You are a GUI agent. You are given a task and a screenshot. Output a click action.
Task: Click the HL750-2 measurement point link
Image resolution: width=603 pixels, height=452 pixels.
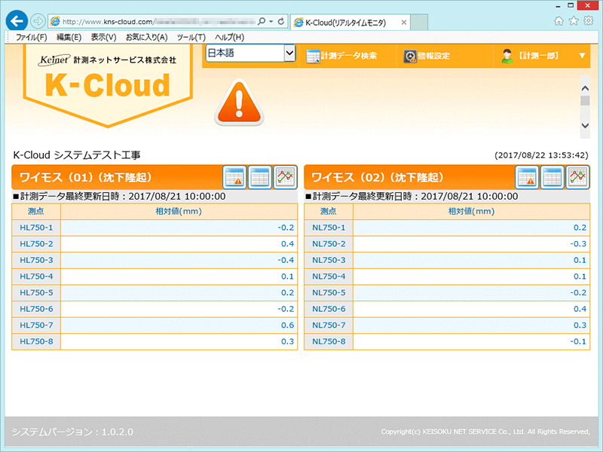(36, 243)
